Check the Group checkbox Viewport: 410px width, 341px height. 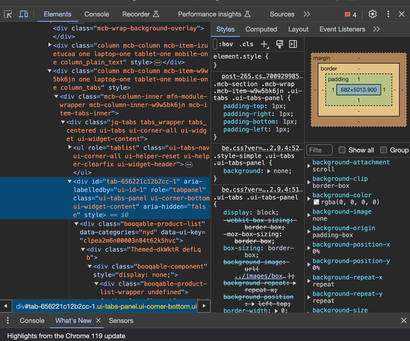pos(384,150)
